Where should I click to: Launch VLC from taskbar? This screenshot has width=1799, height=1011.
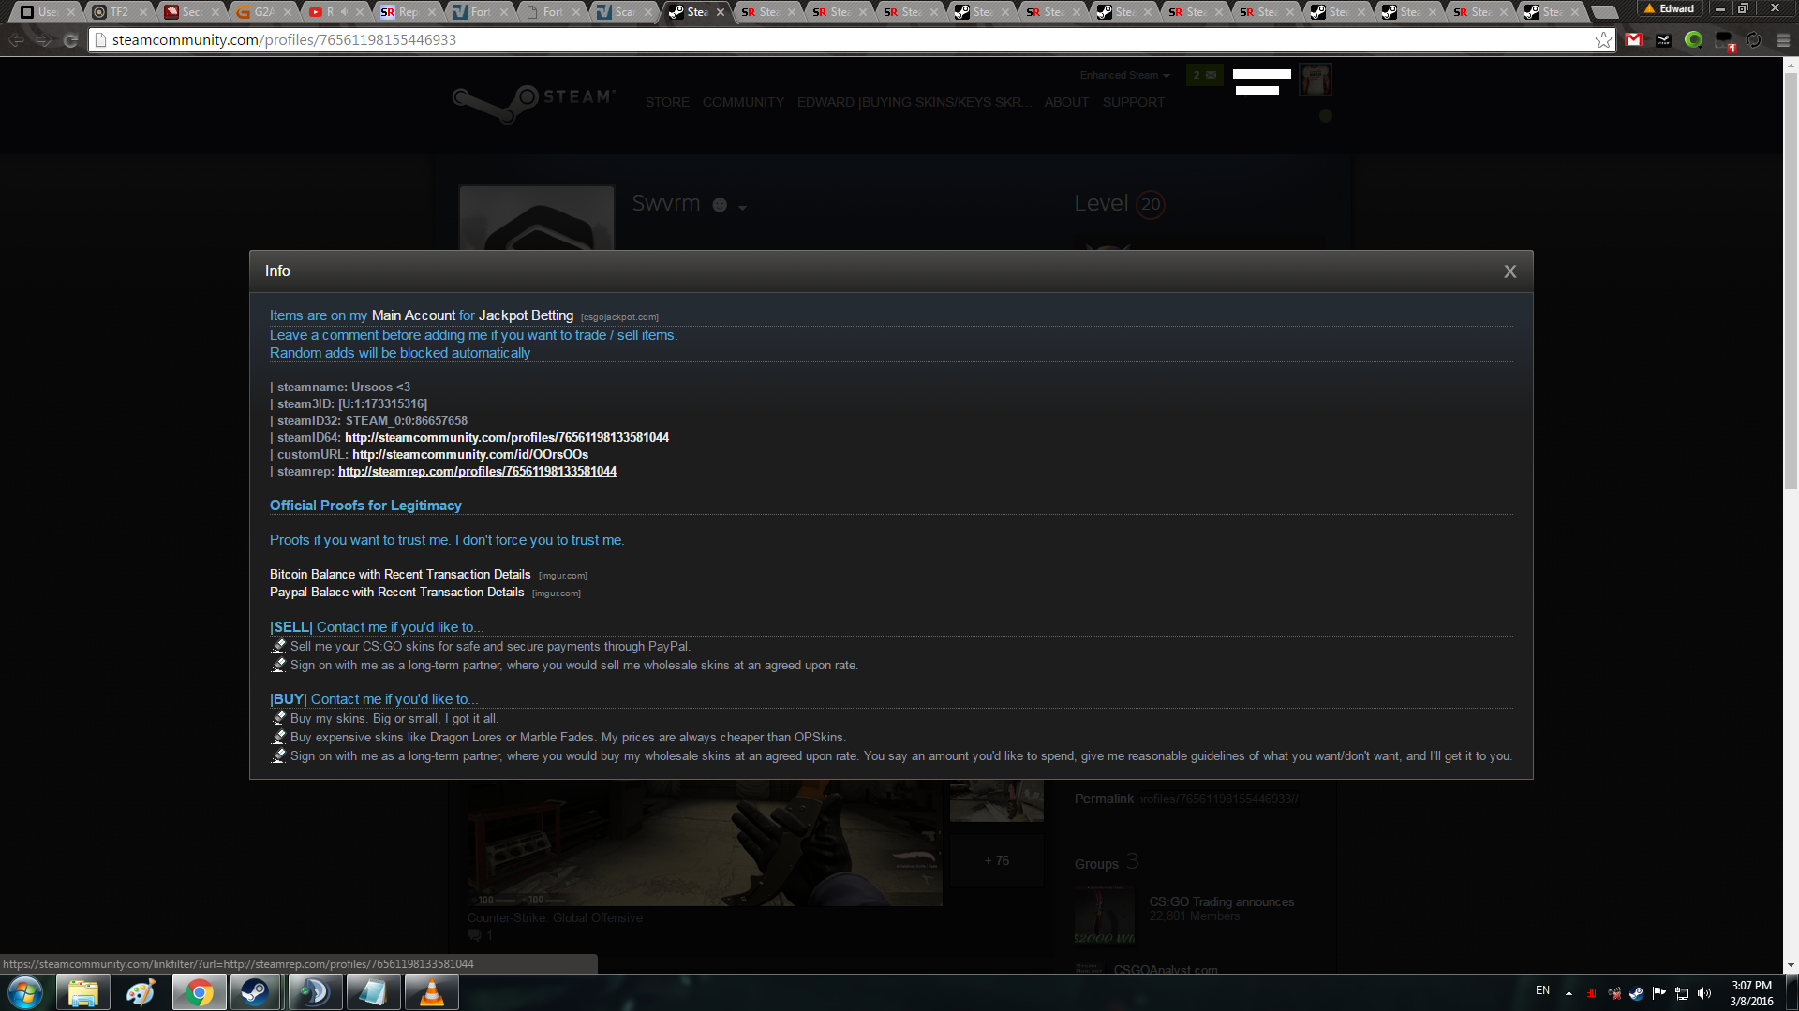431,992
